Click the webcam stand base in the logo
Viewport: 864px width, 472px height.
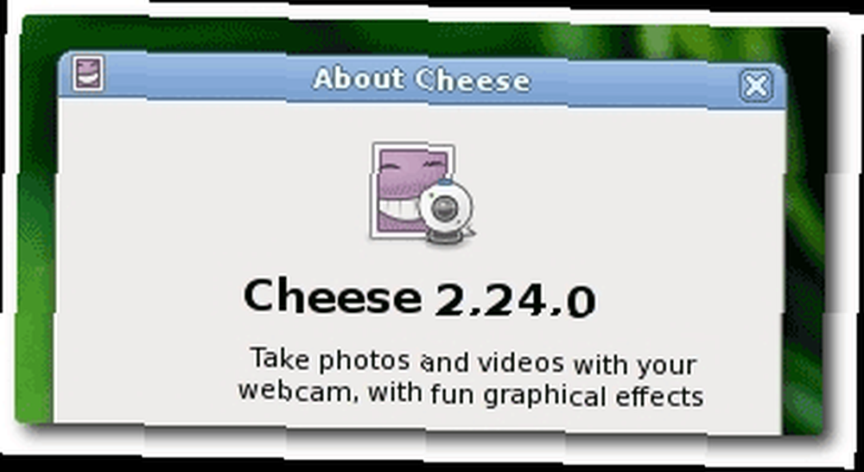[442, 237]
